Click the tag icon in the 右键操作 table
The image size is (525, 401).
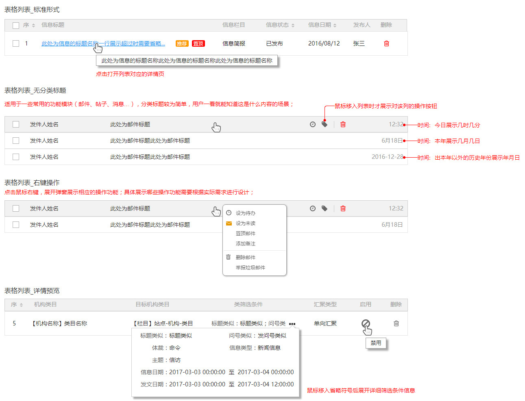coord(325,208)
